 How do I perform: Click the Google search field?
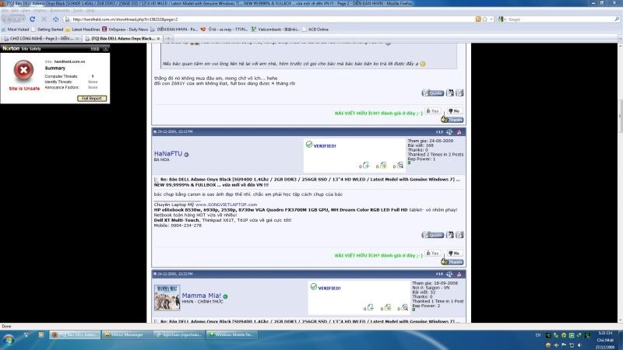tap(560, 19)
